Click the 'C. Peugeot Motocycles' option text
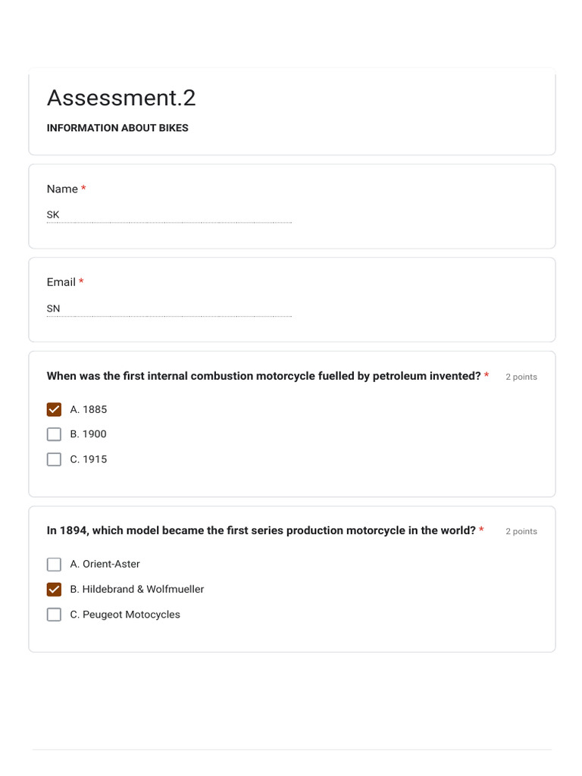Viewport: 582px width, 776px height. [125, 615]
